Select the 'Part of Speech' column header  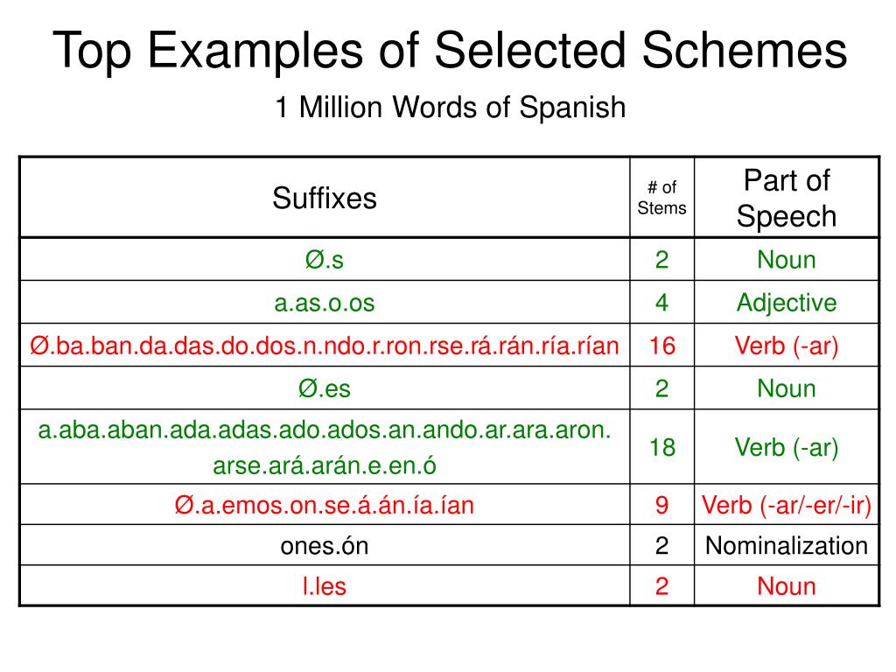[787, 198]
